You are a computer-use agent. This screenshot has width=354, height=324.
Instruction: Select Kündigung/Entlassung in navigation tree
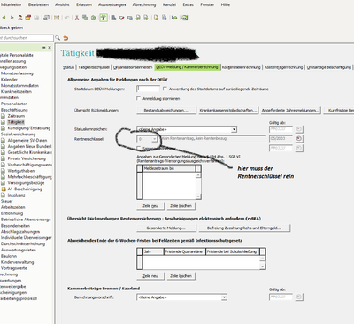tap(29, 128)
